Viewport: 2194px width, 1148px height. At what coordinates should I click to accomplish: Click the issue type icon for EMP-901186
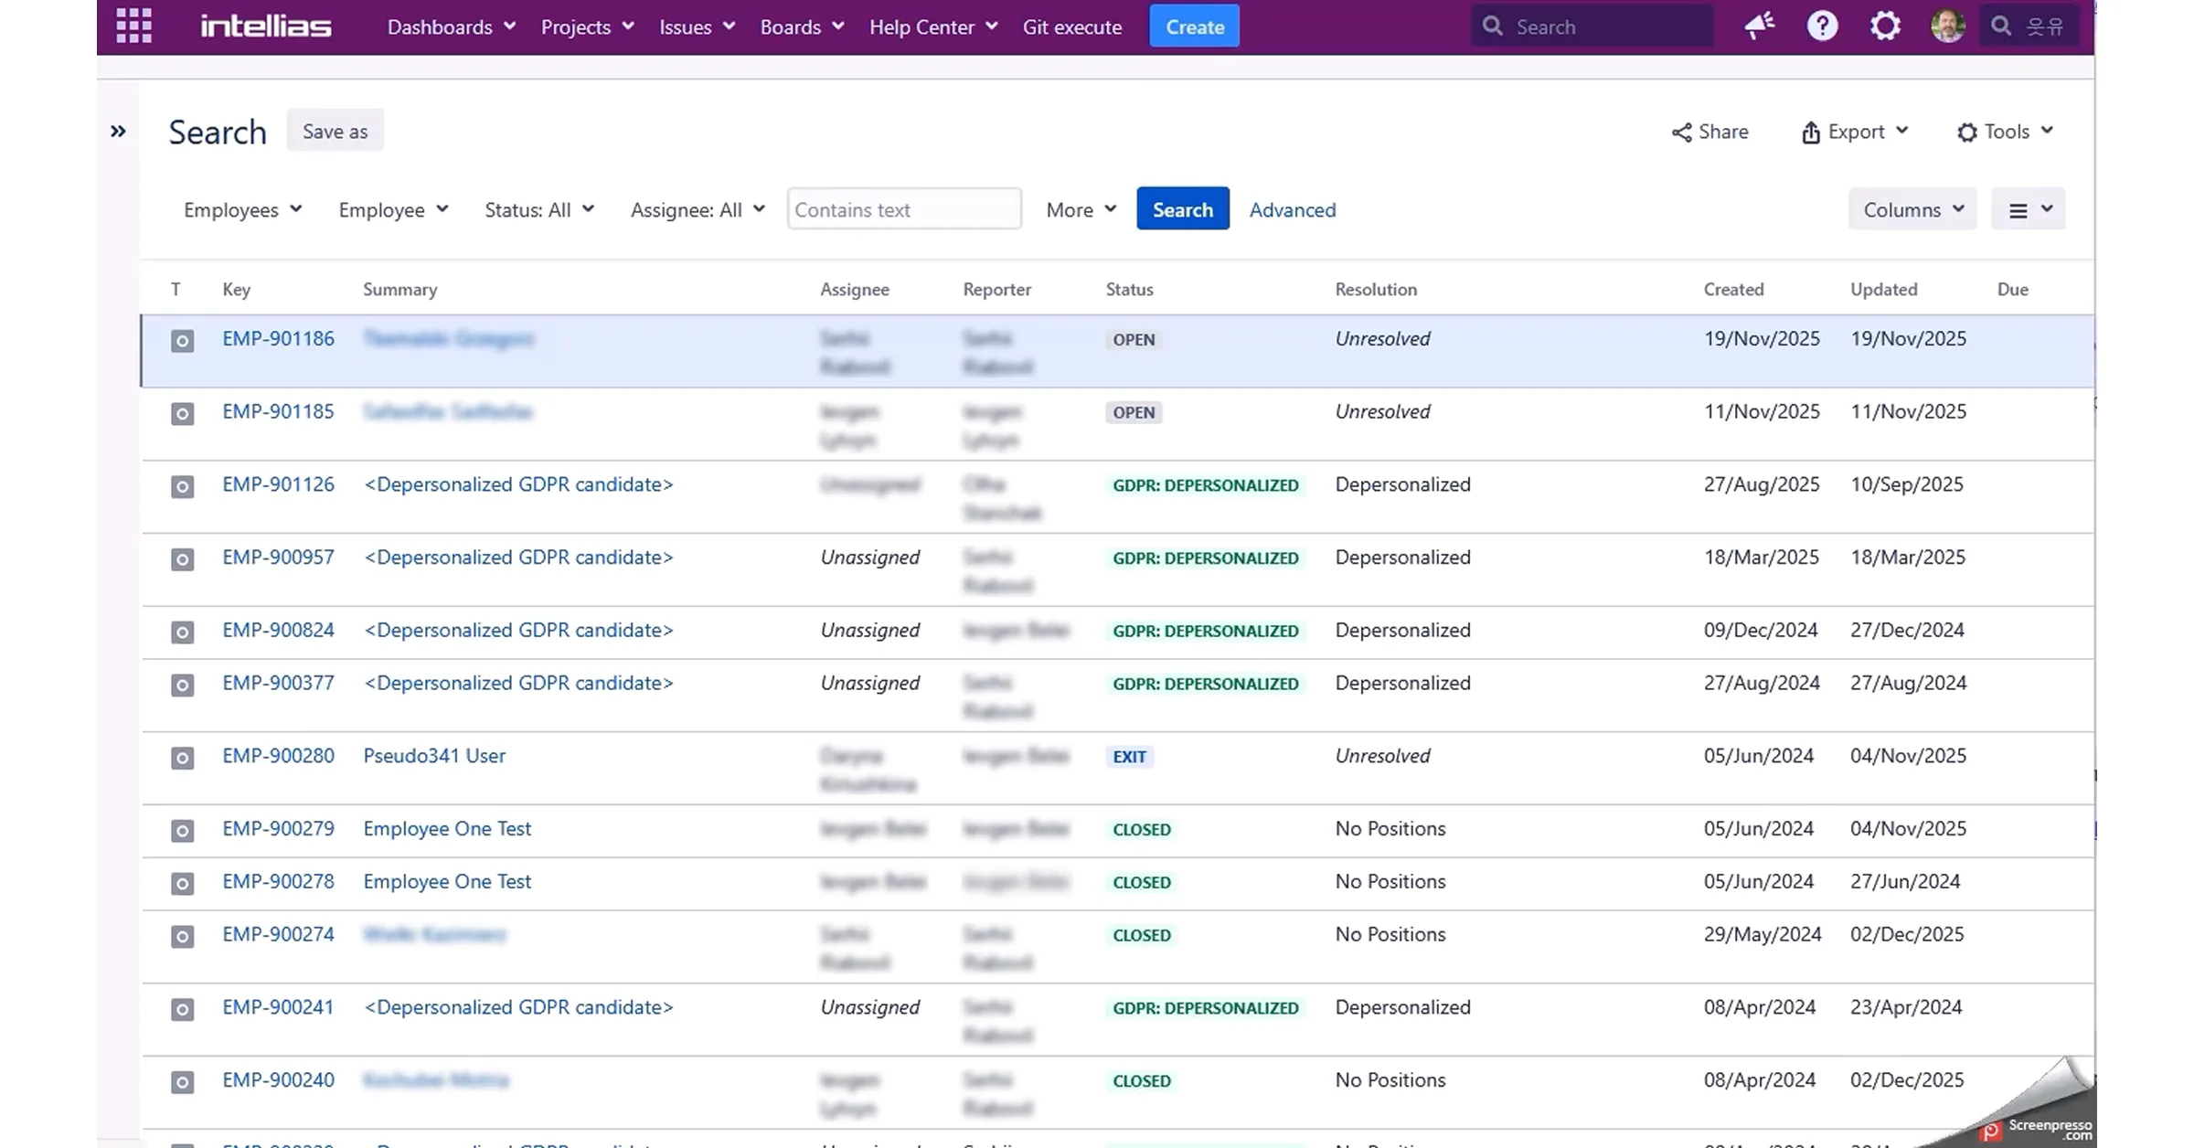click(183, 341)
